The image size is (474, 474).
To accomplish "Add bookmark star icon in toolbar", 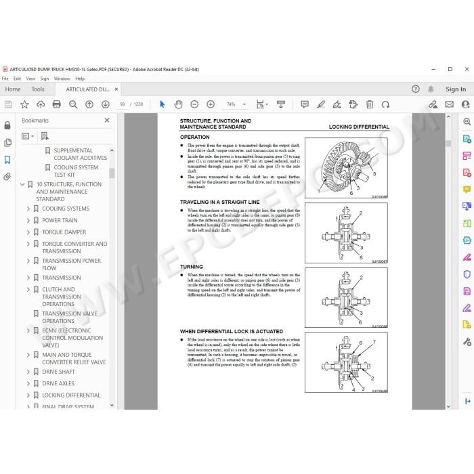I will coord(24,104).
